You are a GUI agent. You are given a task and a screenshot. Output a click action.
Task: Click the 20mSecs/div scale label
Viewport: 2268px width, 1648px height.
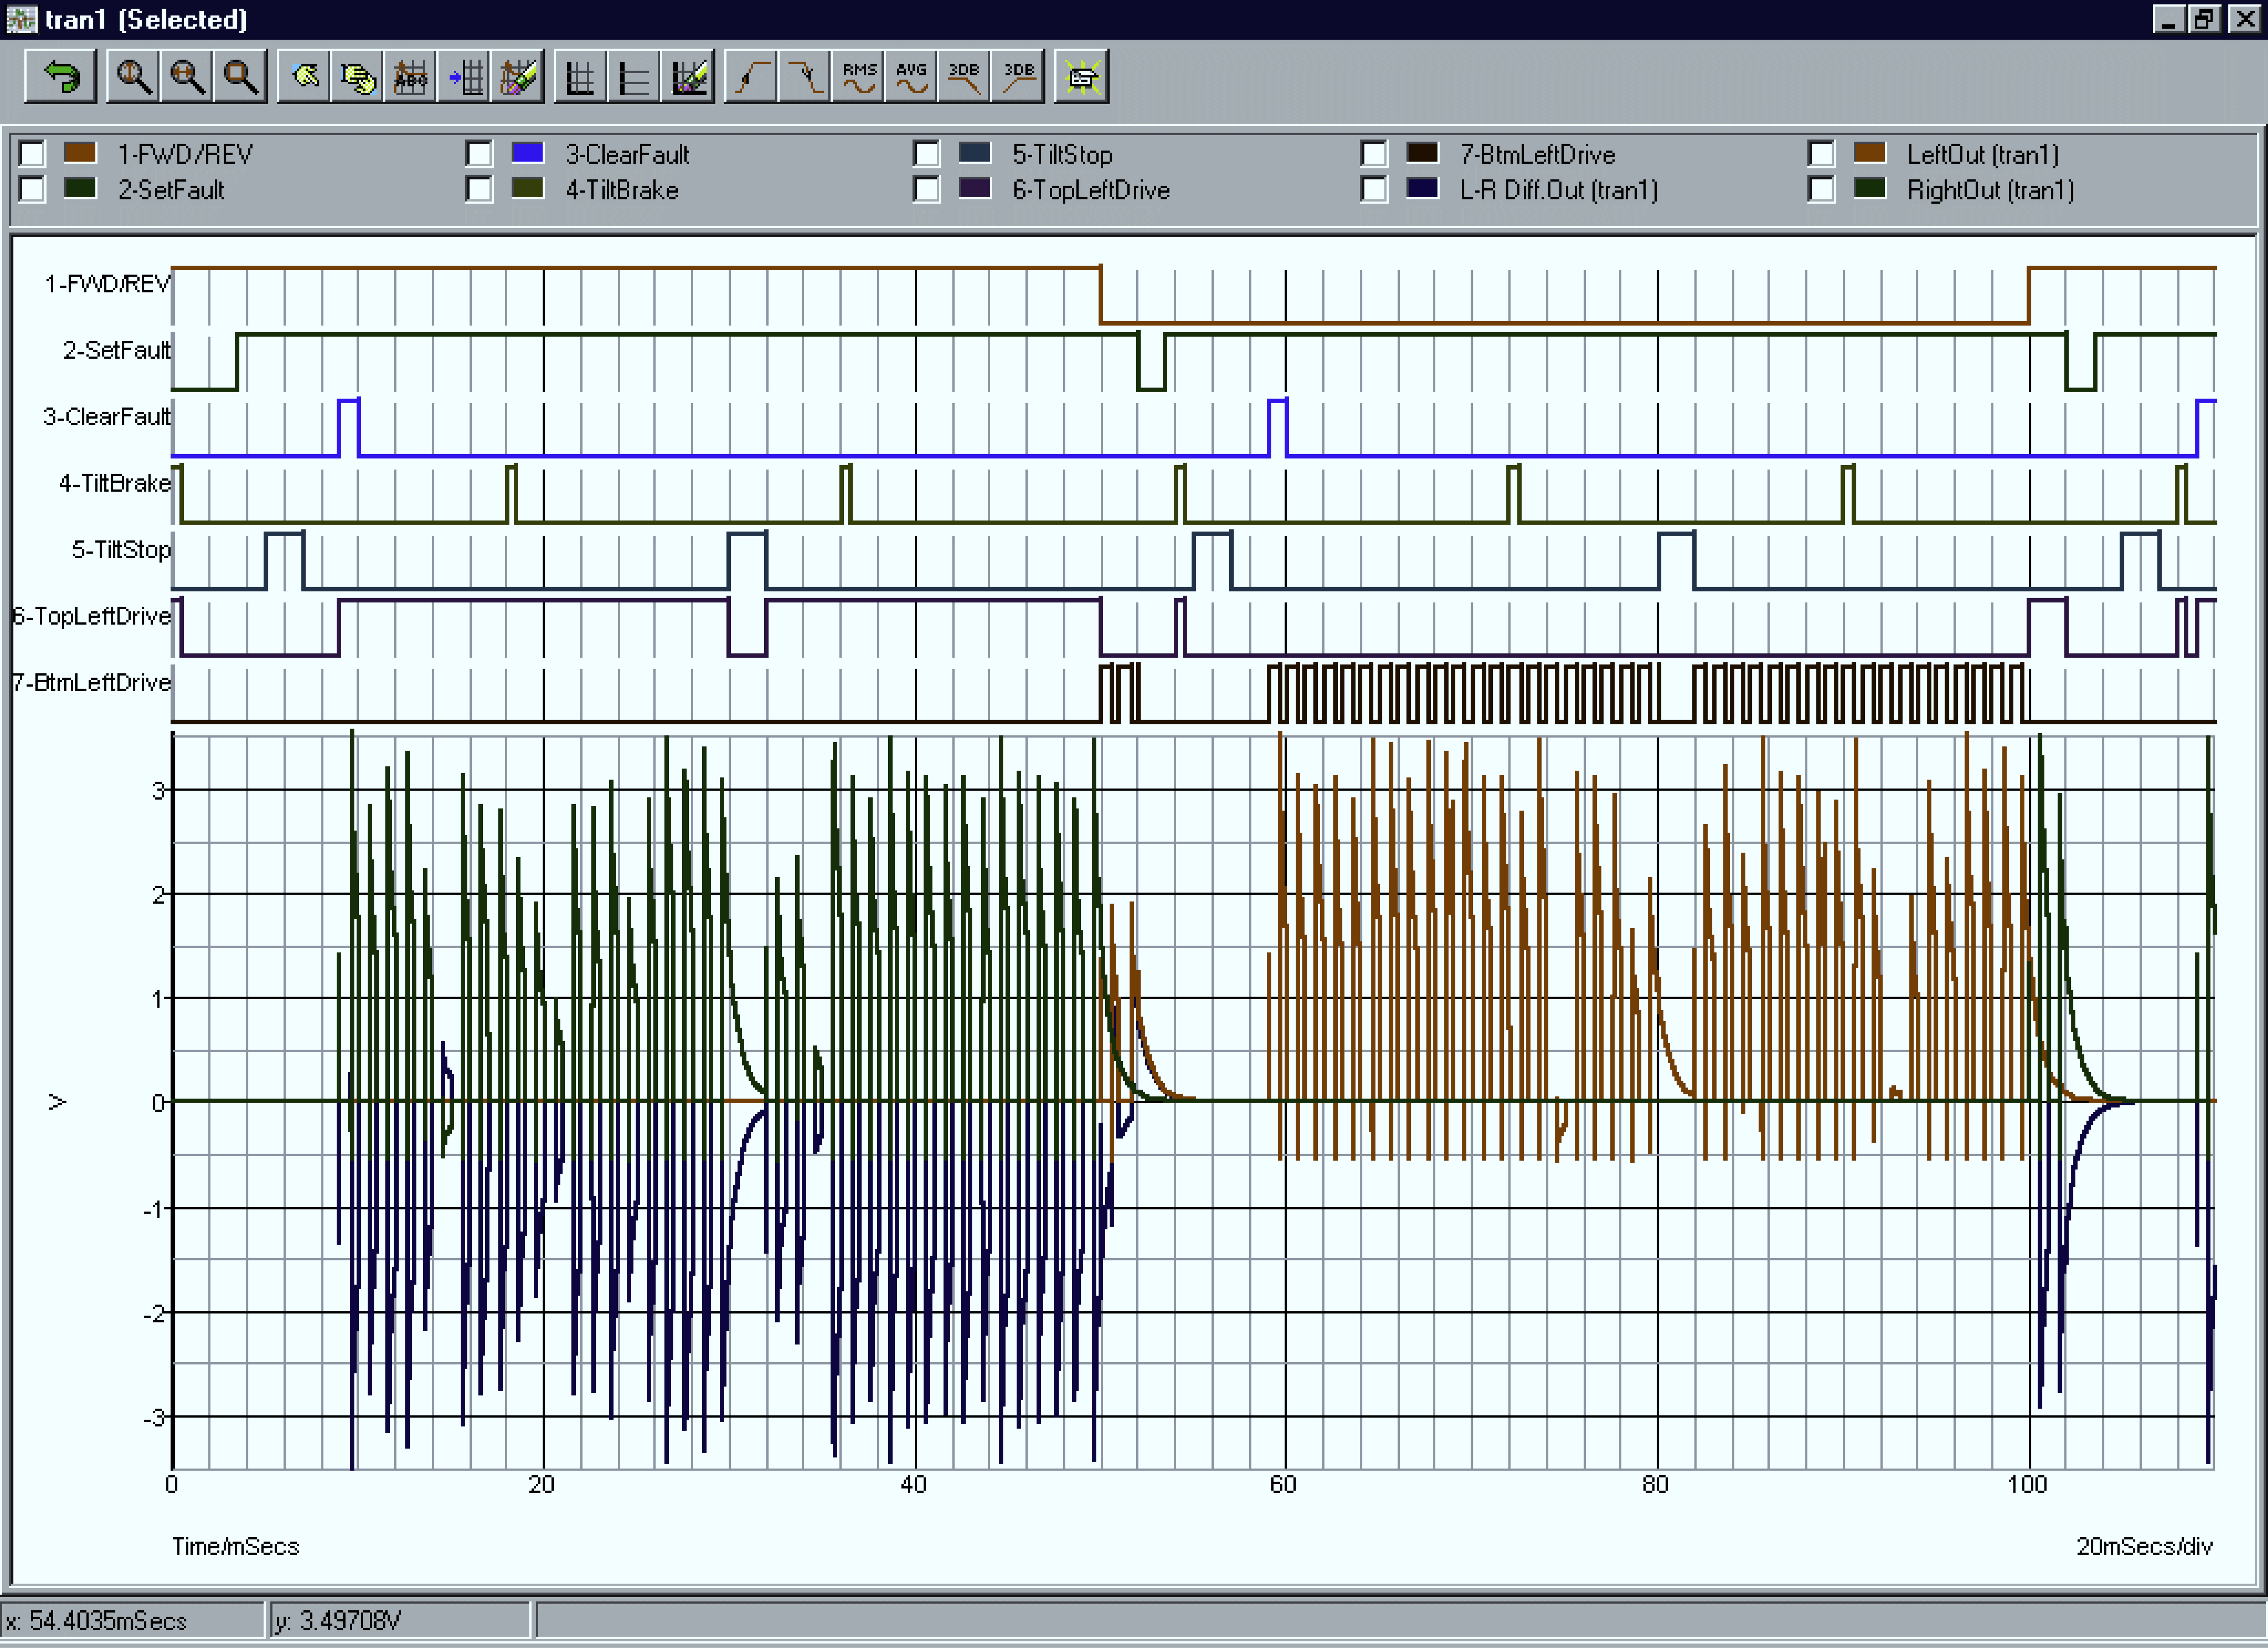[x=2144, y=1546]
